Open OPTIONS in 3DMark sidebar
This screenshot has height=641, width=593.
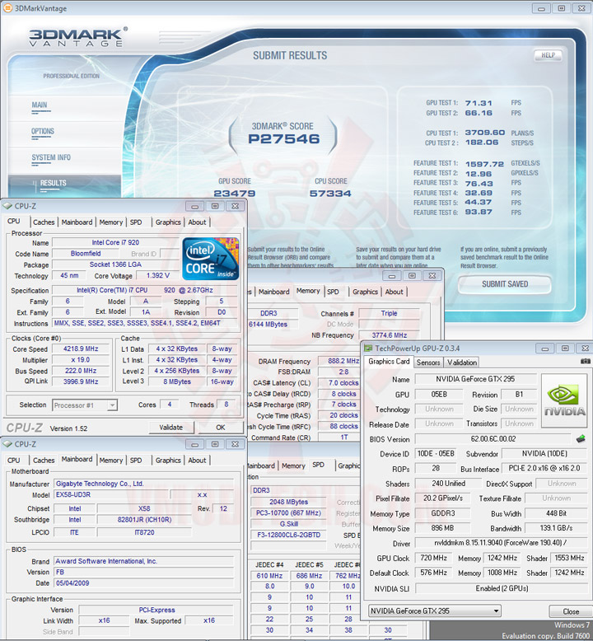[x=43, y=131]
